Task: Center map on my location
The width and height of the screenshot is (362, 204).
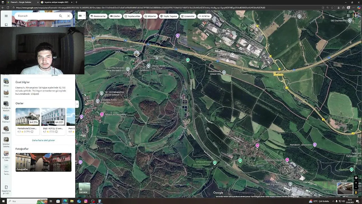Action: pos(356,178)
